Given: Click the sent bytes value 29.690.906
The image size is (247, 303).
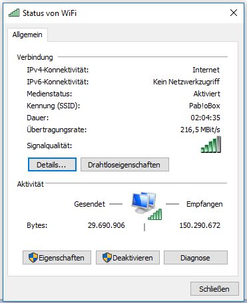Looking at the screenshot, I should 107,225.
